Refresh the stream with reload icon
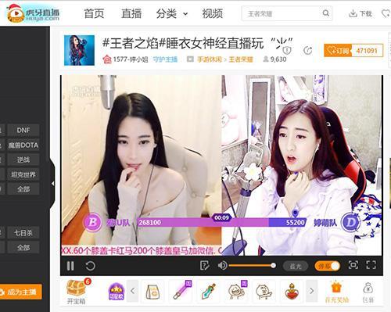The width and height of the screenshot is (391, 312). 90,266
